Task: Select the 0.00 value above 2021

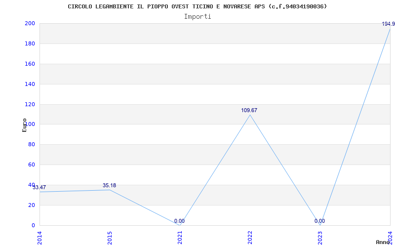Action: tap(179, 221)
